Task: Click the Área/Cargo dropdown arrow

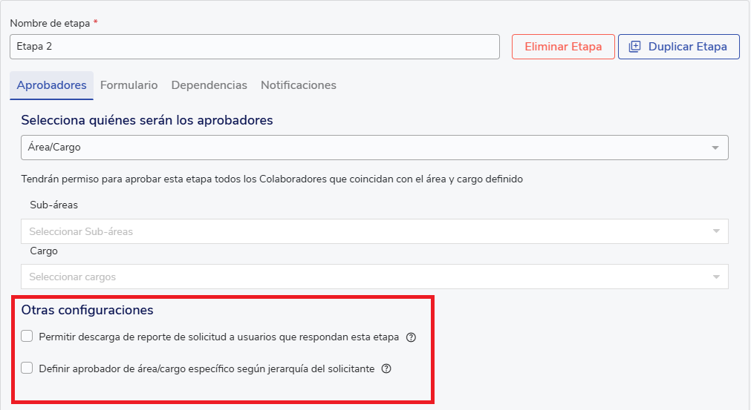Action: point(715,148)
